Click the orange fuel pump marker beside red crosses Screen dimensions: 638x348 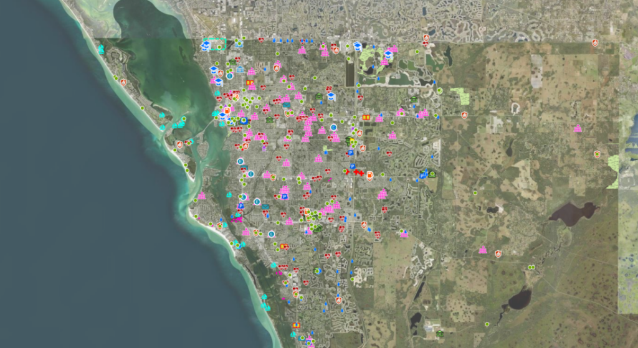[370, 176]
